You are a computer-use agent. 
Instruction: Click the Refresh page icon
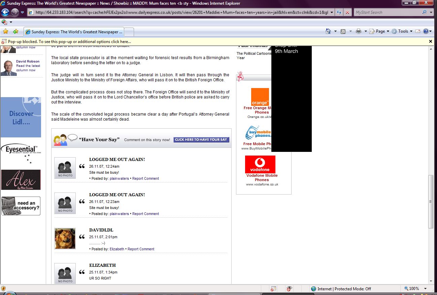339,12
